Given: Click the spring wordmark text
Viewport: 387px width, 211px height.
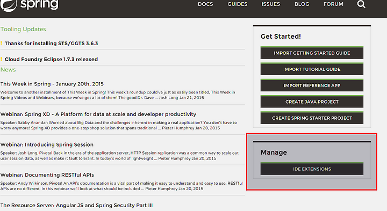Looking at the screenshot, I should coord(39,4).
